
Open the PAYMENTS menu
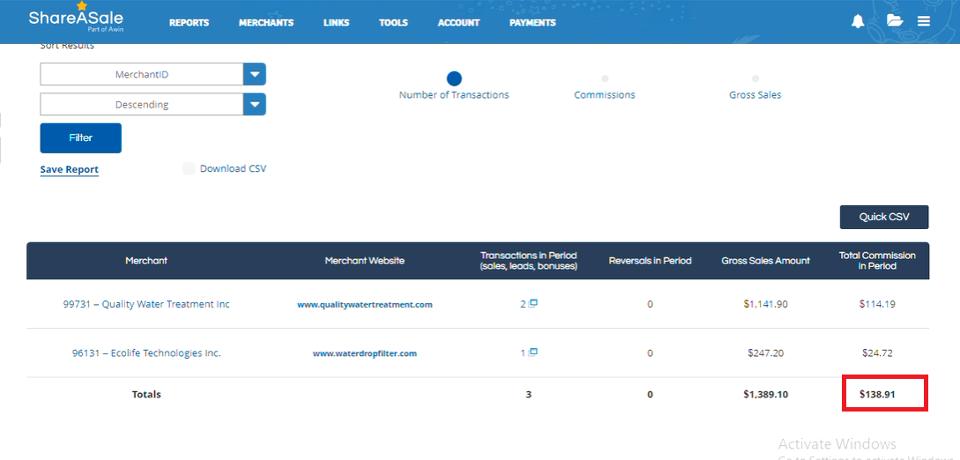[532, 23]
